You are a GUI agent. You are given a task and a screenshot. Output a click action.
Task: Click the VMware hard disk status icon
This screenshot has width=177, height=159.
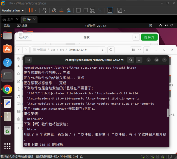(143, 157)
